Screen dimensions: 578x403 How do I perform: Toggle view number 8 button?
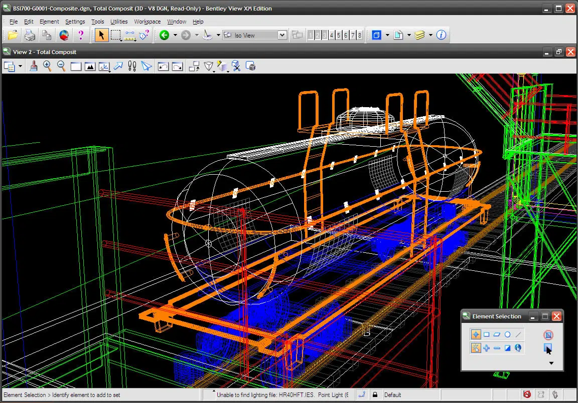tap(360, 35)
